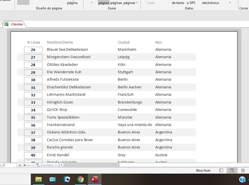Click Toms Spezialitäten customer name
The width and height of the screenshot is (249, 185).
[x=63, y=117]
